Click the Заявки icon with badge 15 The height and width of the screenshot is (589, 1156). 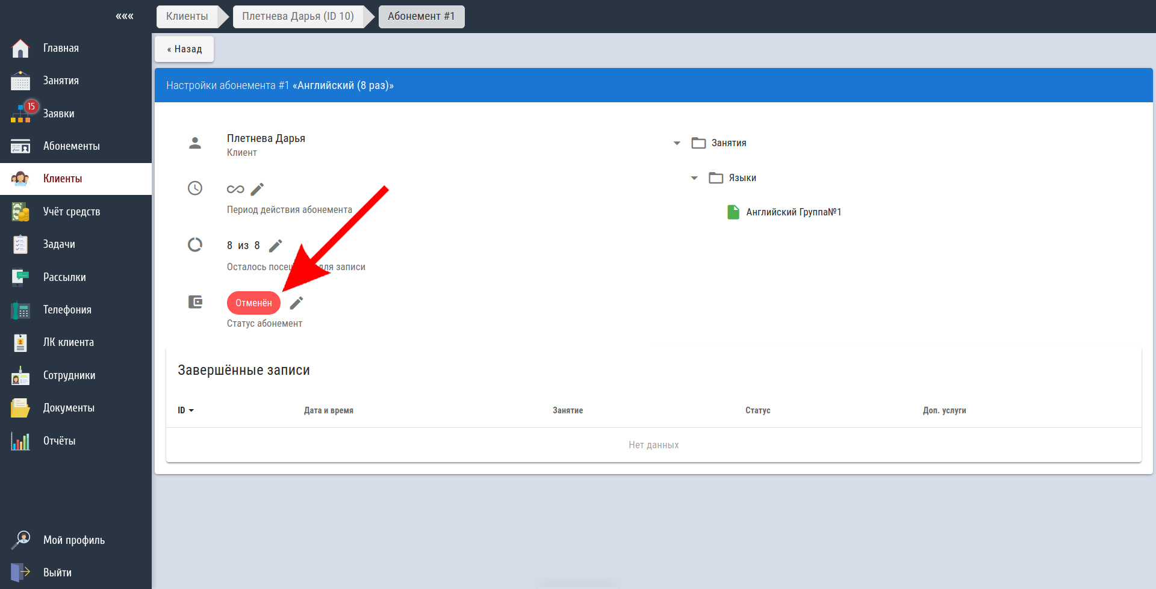[20, 113]
